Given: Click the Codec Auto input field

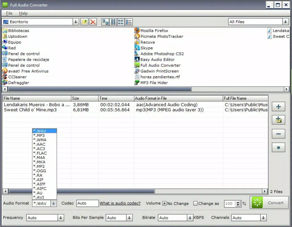Looking at the screenshot, I should (87, 203).
